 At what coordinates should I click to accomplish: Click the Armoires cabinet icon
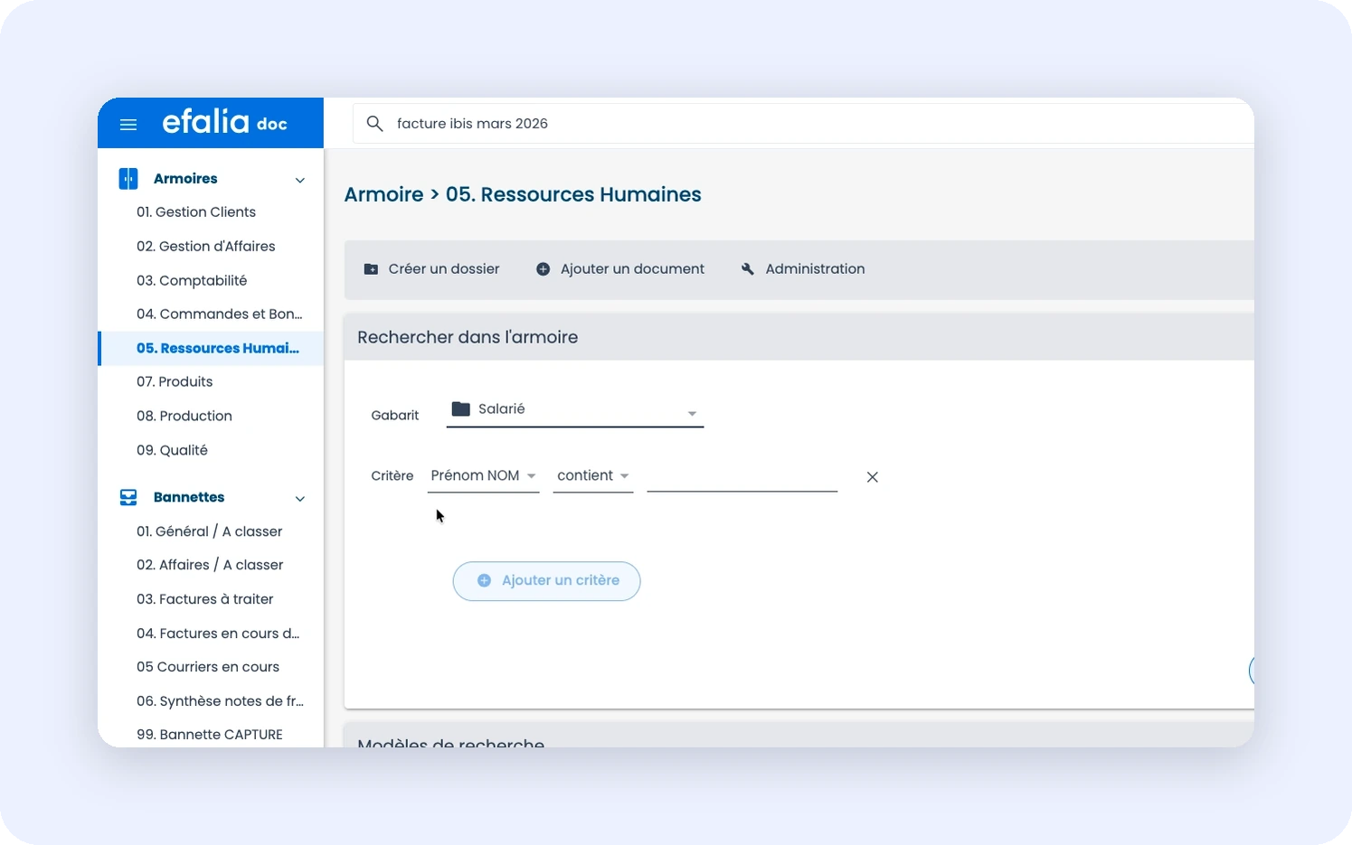click(128, 179)
